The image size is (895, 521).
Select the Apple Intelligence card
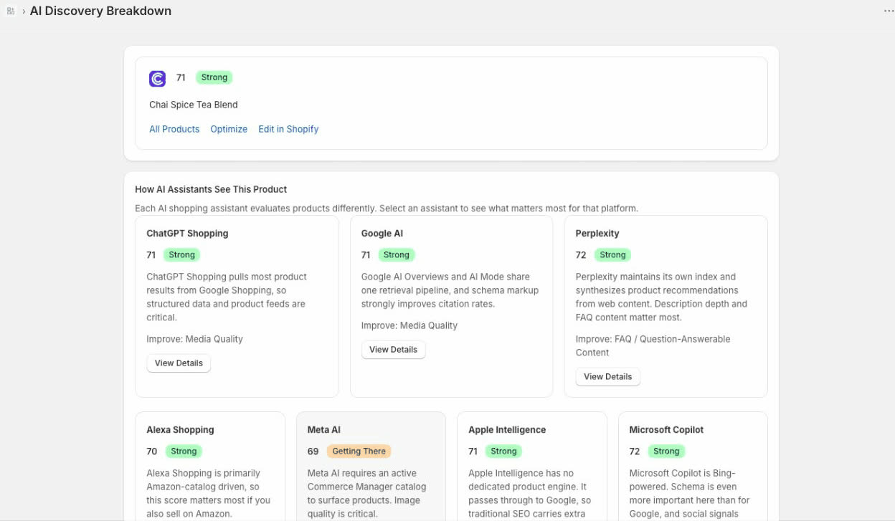click(x=532, y=466)
